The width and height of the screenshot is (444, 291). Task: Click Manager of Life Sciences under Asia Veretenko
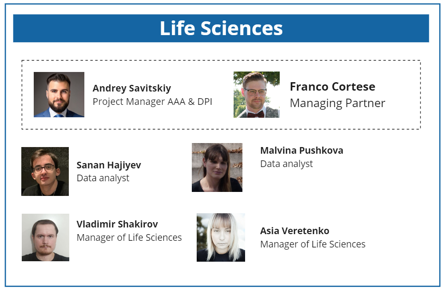click(313, 244)
